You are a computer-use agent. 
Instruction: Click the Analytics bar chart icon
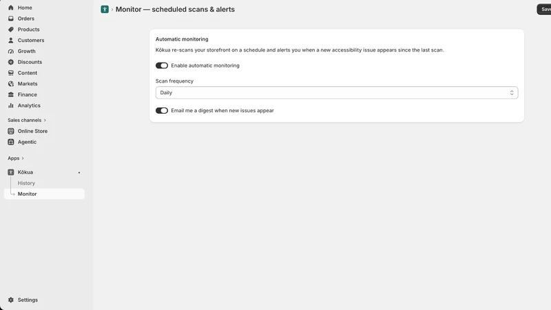click(11, 105)
